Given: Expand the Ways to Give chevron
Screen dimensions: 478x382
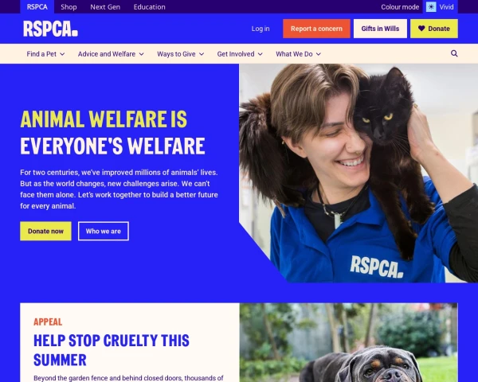Looking at the screenshot, I should click(x=202, y=54).
